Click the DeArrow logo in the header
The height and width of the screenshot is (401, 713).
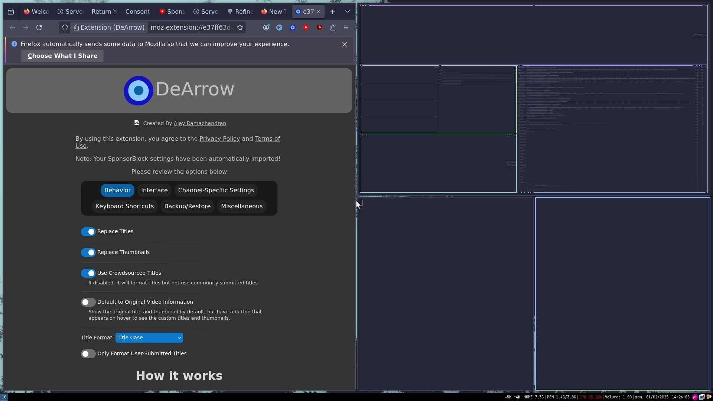point(139,90)
